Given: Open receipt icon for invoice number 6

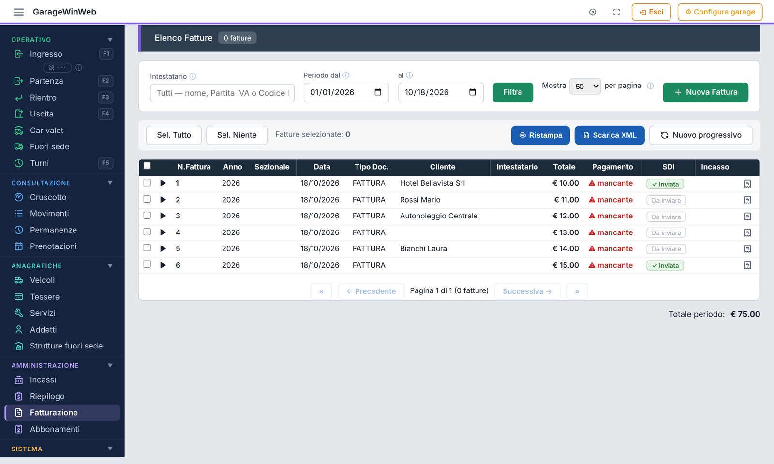Looking at the screenshot, I should 747,265.
